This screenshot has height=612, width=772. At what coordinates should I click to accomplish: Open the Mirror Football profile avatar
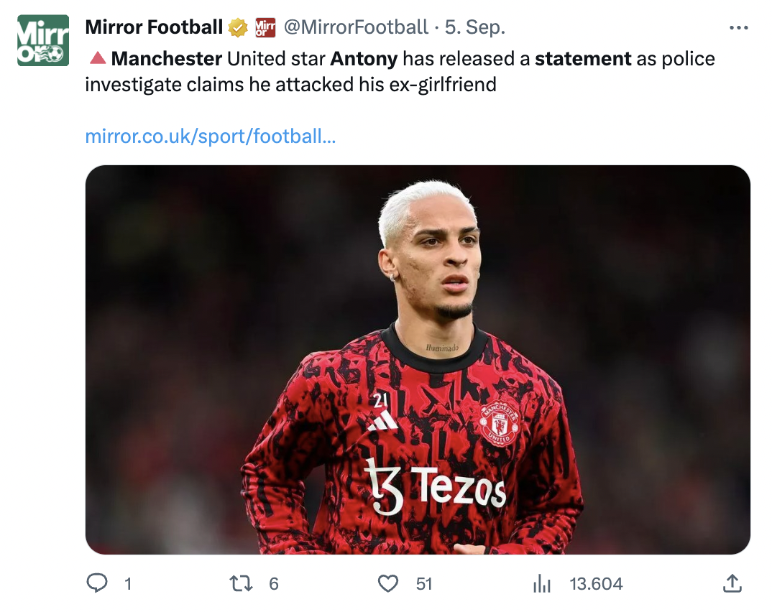coord(43,40)
